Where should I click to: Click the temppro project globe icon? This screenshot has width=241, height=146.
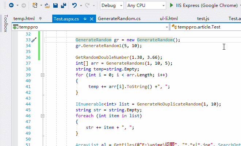coord(15,27)
